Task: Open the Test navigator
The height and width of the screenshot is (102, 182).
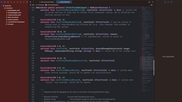Action: [17, 2]
